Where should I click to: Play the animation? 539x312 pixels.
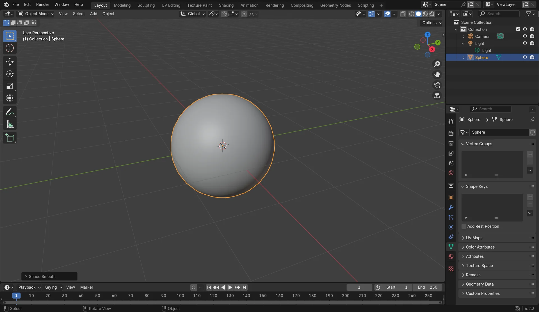tap(230, 287)
